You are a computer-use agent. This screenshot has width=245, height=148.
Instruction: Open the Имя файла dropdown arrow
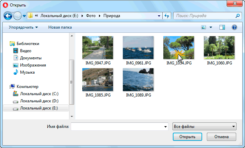165,127
